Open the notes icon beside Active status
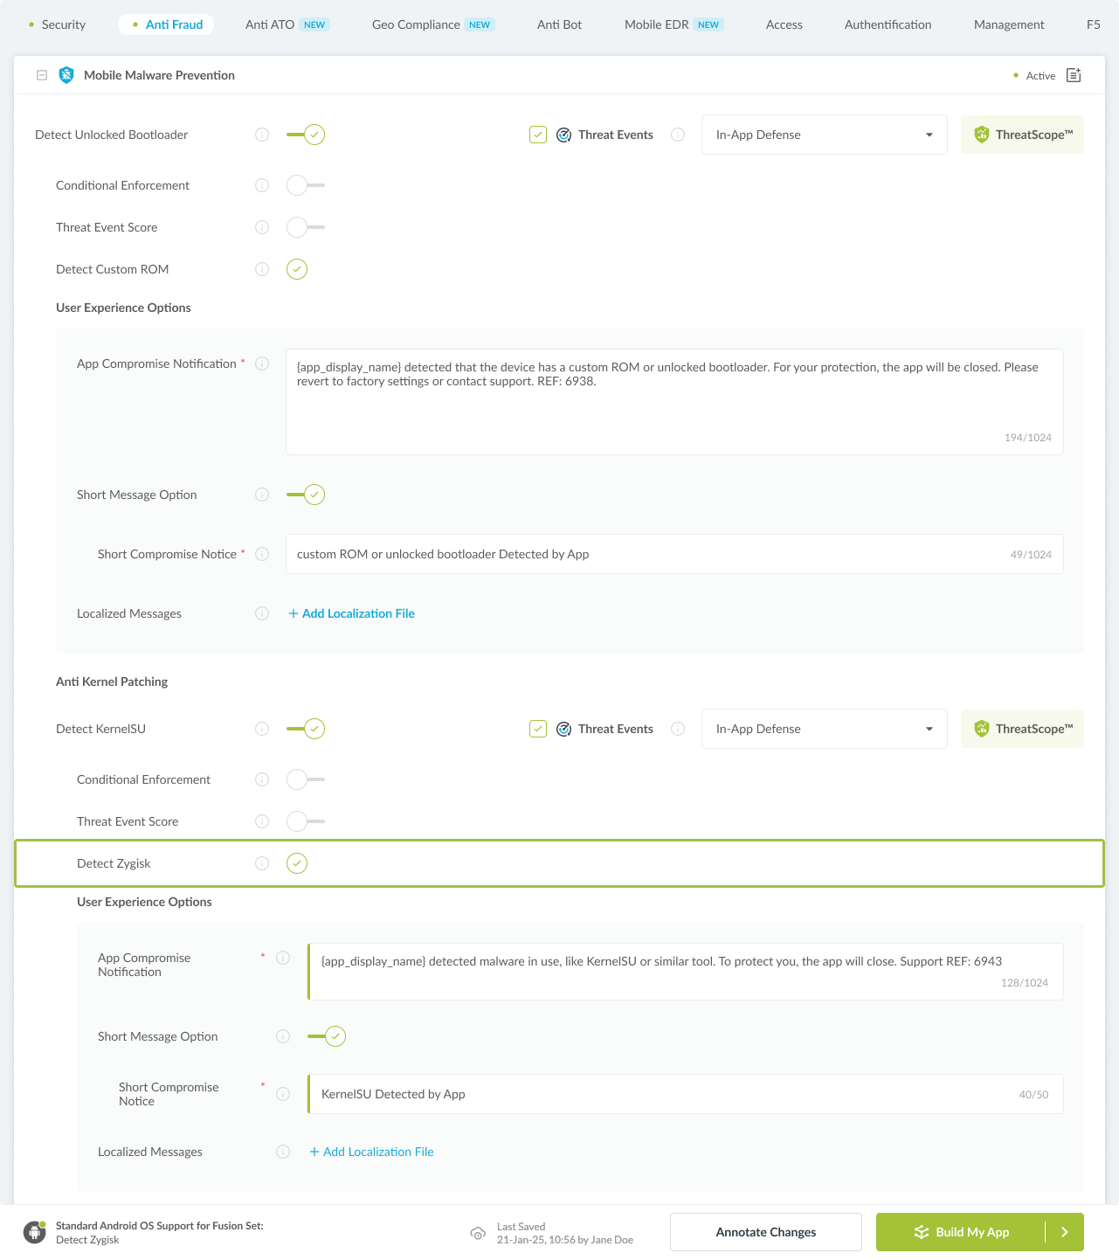This screenshot has height=1260, width=1119. tap(1074, 75)
